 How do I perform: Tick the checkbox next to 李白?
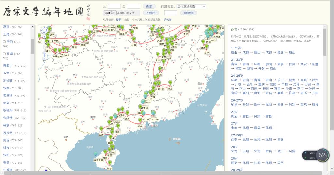click(x=4, y=42)
